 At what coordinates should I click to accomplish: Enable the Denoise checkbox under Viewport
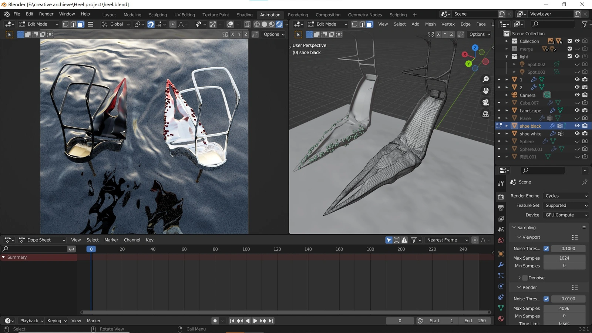[x=525, y=278]
